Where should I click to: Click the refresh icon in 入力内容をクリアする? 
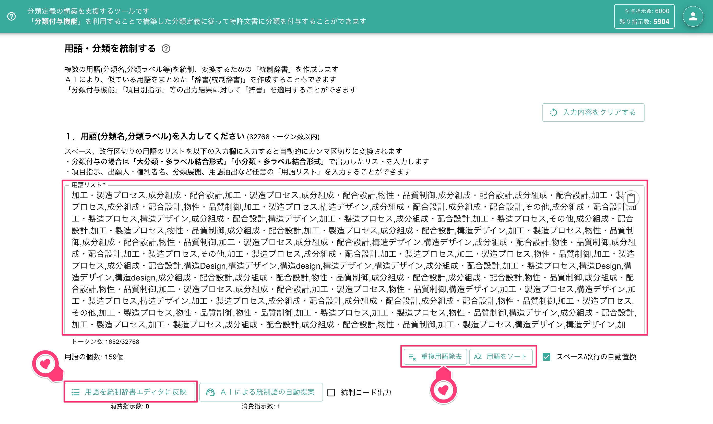(554, 112)
